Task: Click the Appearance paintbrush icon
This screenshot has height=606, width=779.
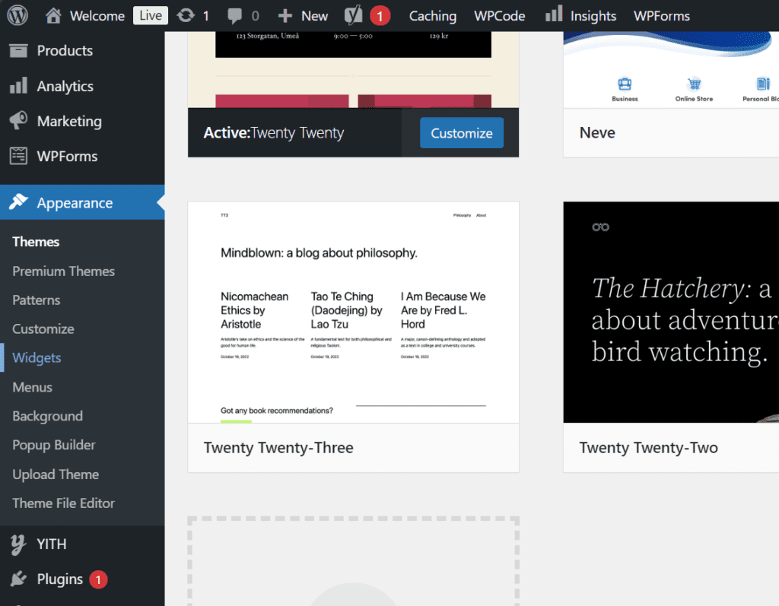Action: tap(18, 201)
